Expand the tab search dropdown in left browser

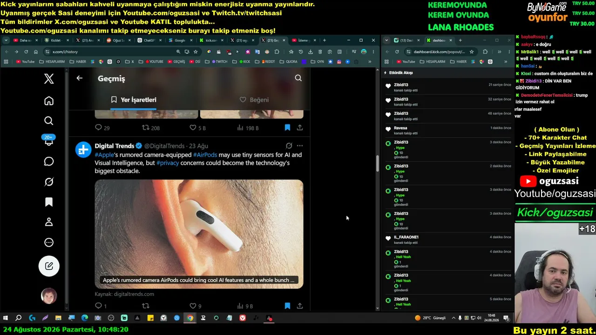click(x=6, y=40)
